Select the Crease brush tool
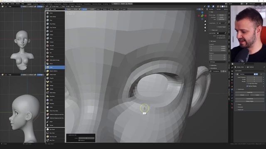This screenshot has height=149, width=266. [x=55, y=42]
